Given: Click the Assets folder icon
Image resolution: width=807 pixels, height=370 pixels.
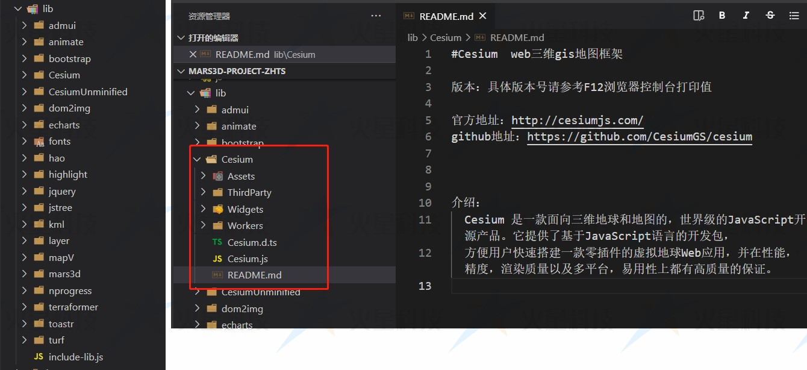Looking at the screenshot, I should coord(218,176).
